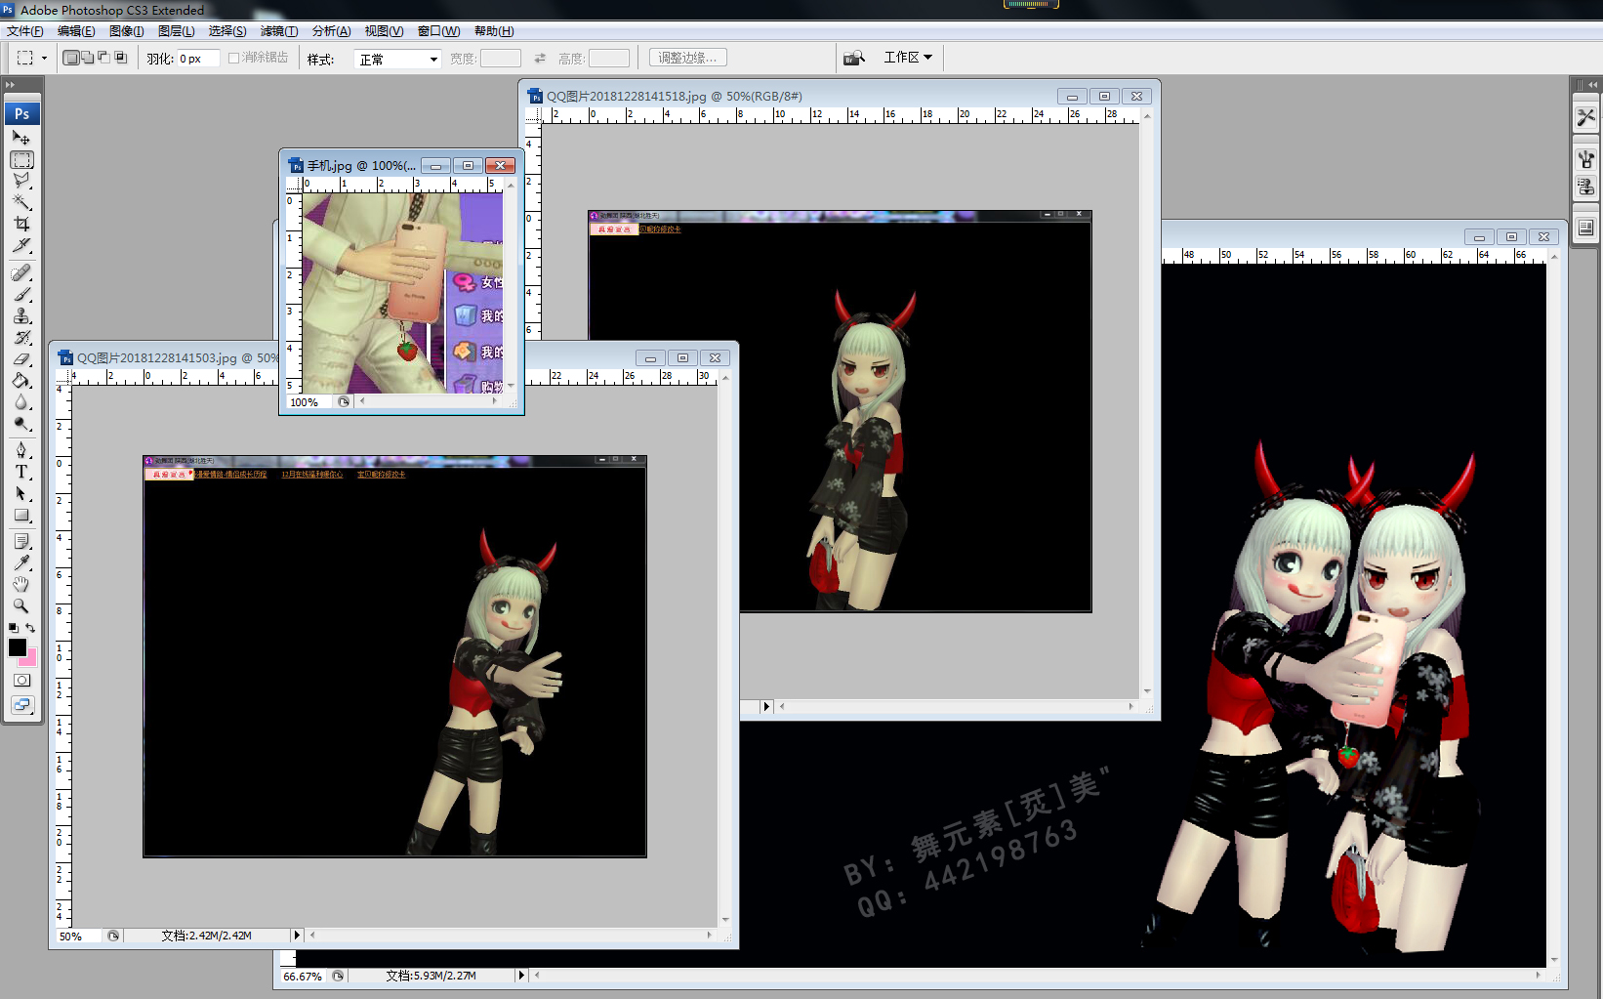The width and height of the screenshot is (1603, 999).
Task: Open Adobe Bridge from options bar
Action: (854, 58)
